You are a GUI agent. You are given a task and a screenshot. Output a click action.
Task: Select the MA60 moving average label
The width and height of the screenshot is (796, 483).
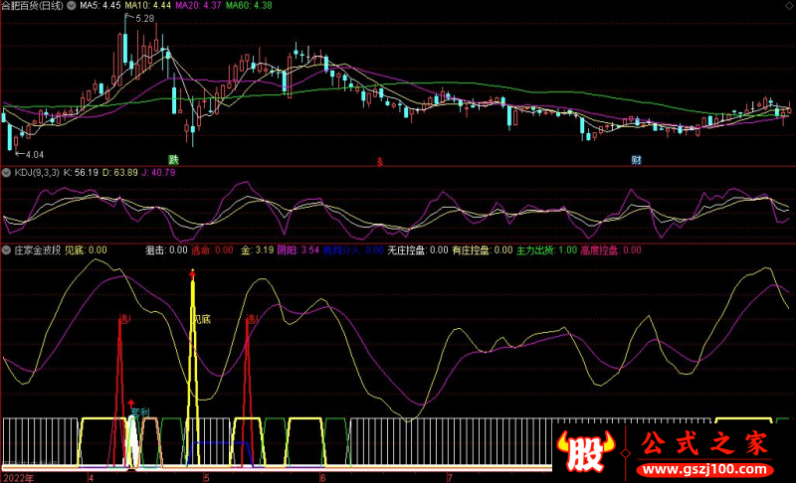248,6
